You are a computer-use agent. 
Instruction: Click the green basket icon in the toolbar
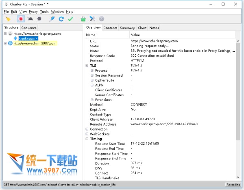tap(83, 19)
